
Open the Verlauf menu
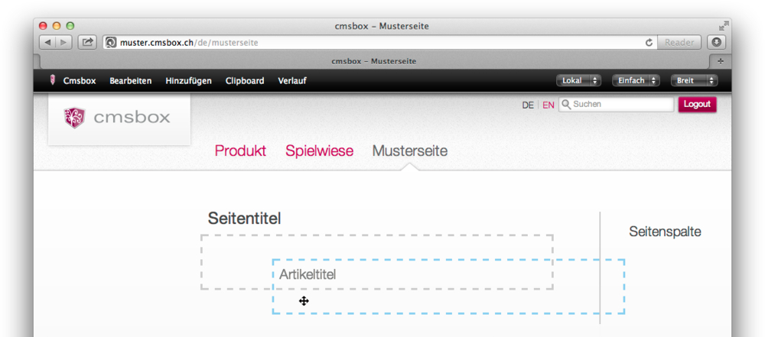coord(292,80)
